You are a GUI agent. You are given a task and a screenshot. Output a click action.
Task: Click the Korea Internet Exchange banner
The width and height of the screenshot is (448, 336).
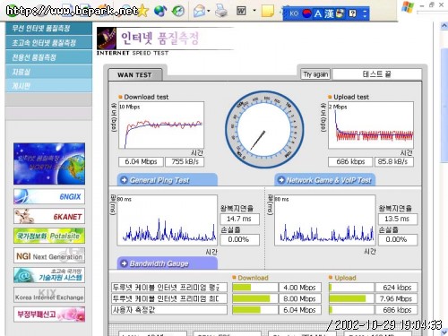tap(49, 295)
